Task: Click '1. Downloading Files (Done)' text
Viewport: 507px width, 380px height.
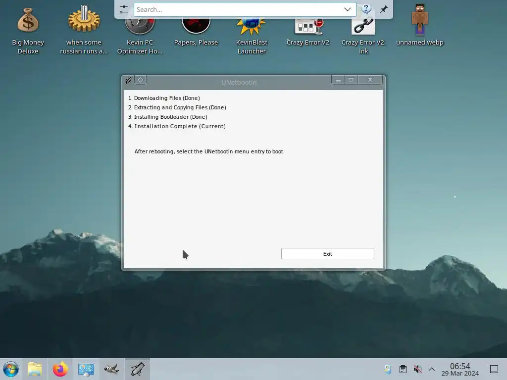Action: (164, 98)
